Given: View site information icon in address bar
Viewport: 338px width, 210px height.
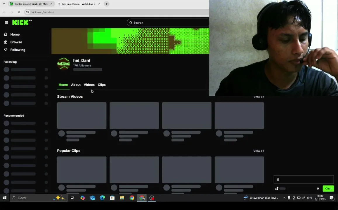Looking at the screenshot, I should click(27, 12).
